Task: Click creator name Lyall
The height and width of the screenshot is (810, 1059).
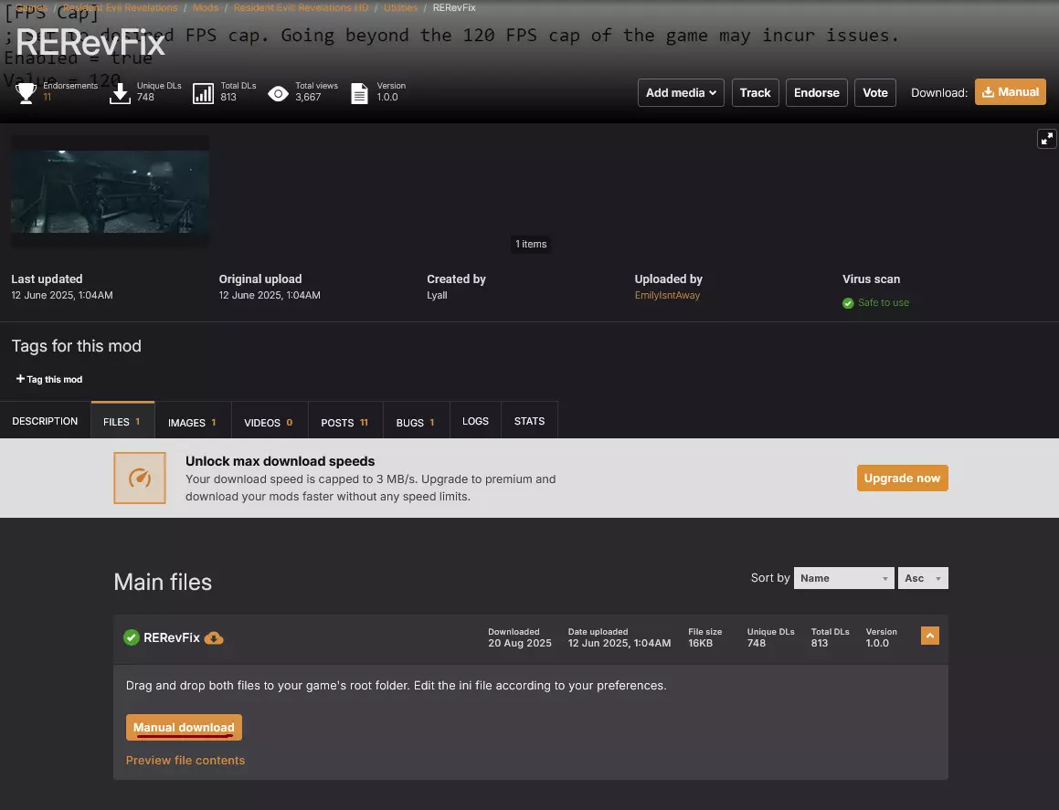Action: click(x=437, y=295)
